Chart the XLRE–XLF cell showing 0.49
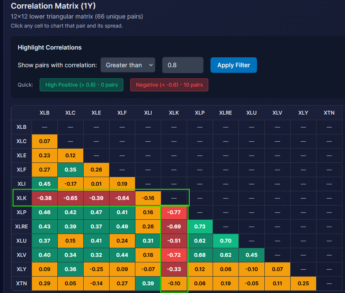Viewport: 345px width, 293px height. (122, 227)
